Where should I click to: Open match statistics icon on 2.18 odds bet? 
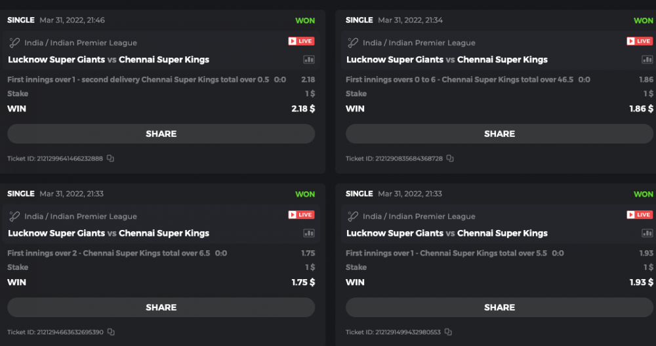click(x=308, y=60)
